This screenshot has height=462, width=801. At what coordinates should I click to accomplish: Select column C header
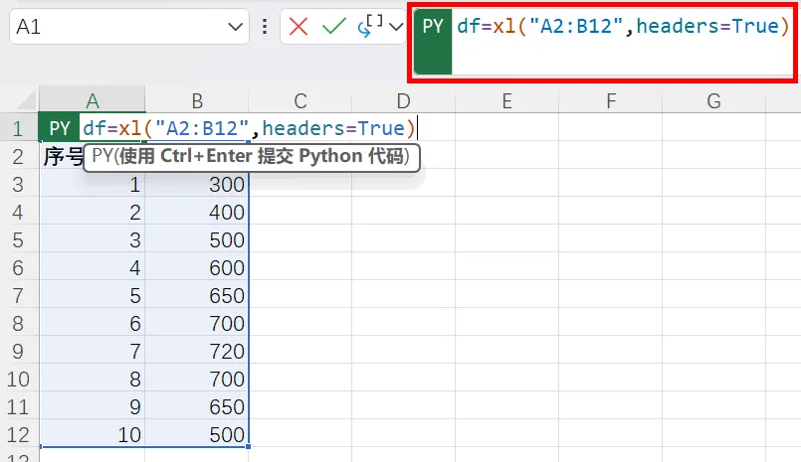click(x=300, y=100)
